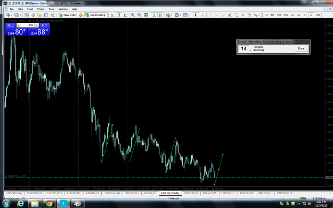
Task: Increase lot volume with up stepper
Action: 36,25
